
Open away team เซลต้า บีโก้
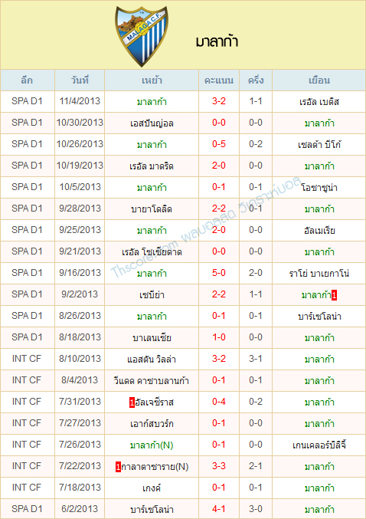(x=319, y=145)
